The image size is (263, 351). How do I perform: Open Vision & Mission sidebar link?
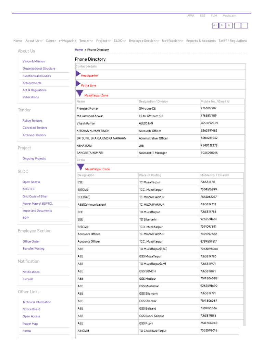(34, 61)
